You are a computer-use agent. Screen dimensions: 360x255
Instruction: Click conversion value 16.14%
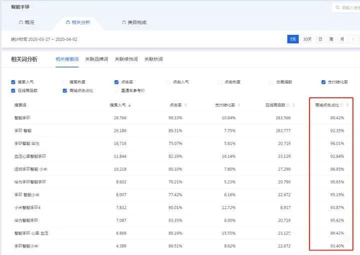(228, 157)
